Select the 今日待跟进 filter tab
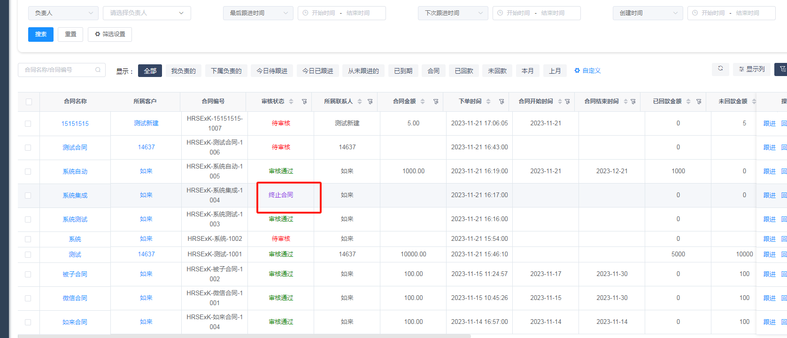 [x=272, y=71]
